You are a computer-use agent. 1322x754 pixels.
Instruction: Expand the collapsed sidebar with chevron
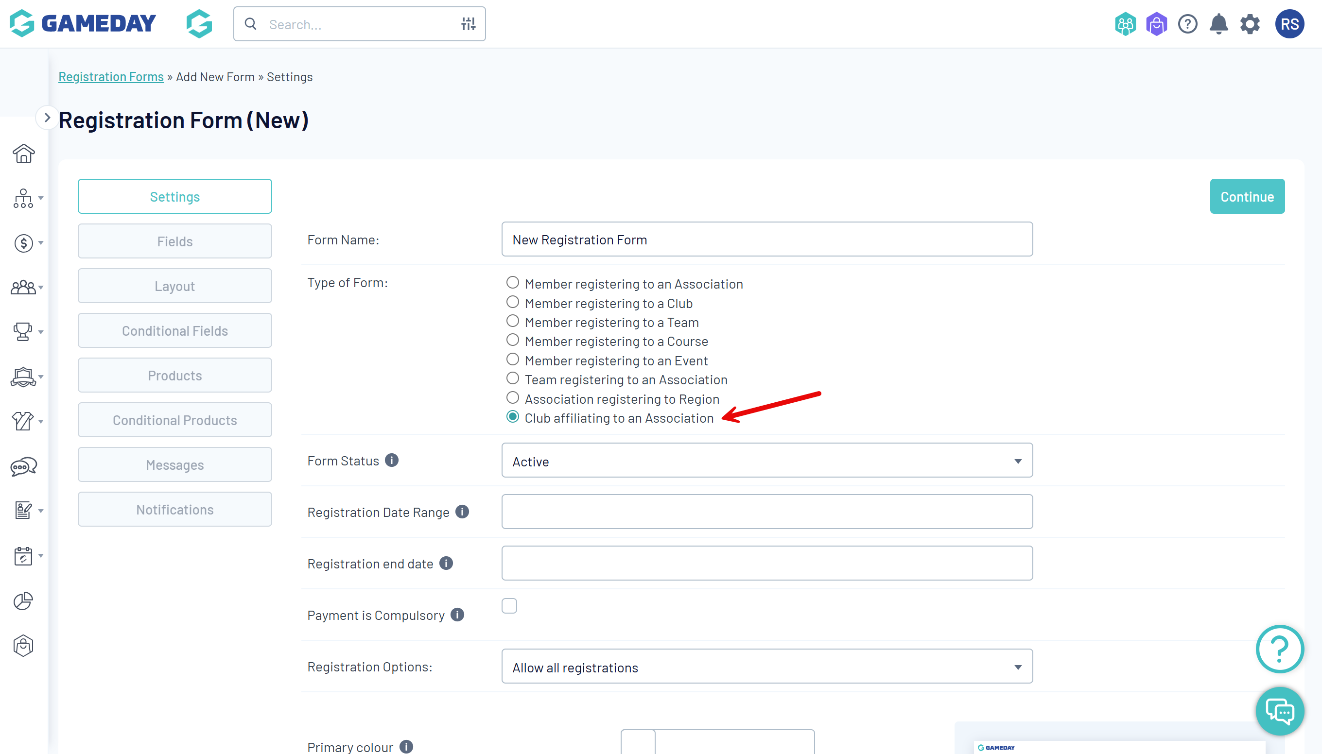pos(47,118)
